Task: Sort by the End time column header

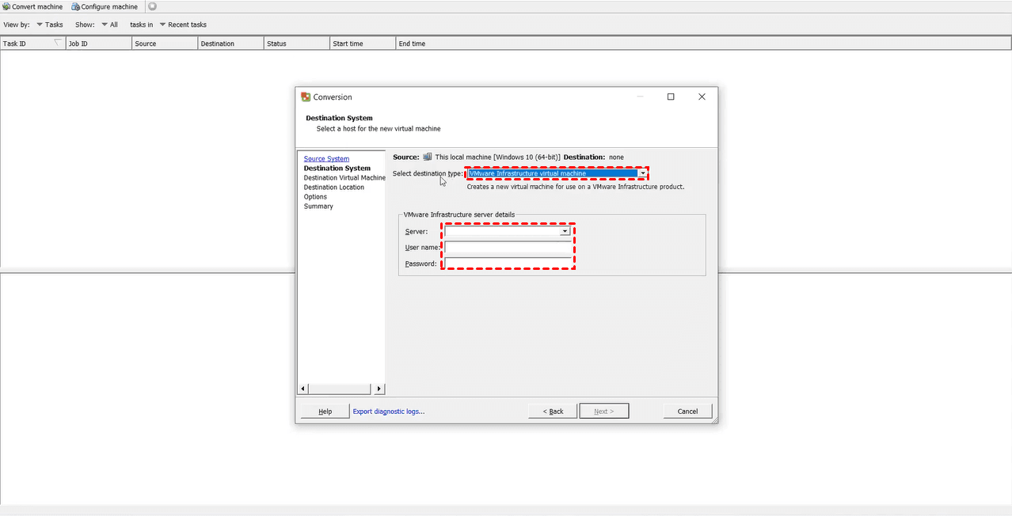Action: click(704, 43)
